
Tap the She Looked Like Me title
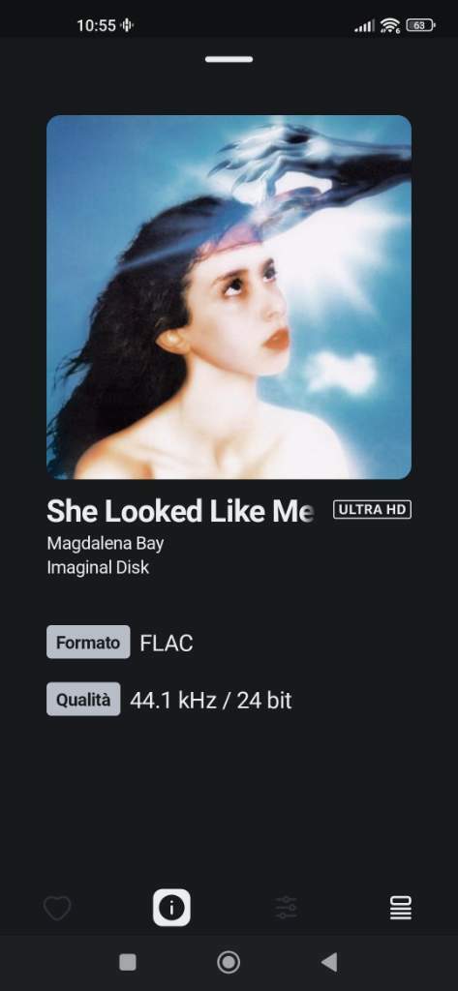click(180, 511)
